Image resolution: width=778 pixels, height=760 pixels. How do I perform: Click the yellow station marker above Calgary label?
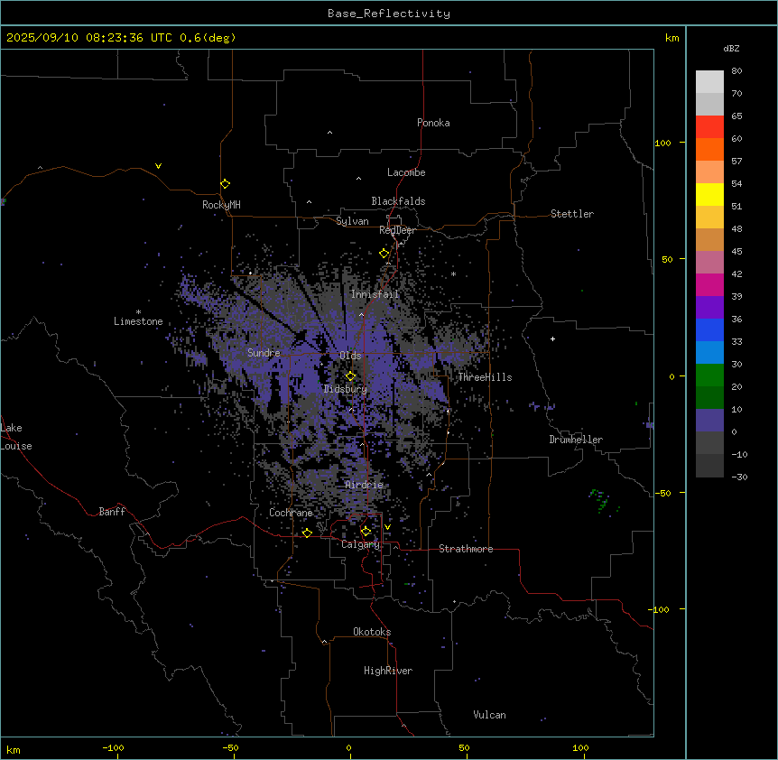pos(366,532)
